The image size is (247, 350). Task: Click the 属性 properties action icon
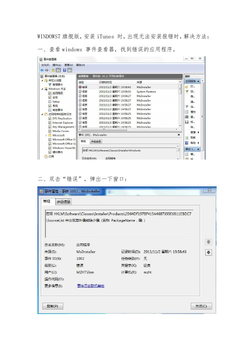[187, 112]
